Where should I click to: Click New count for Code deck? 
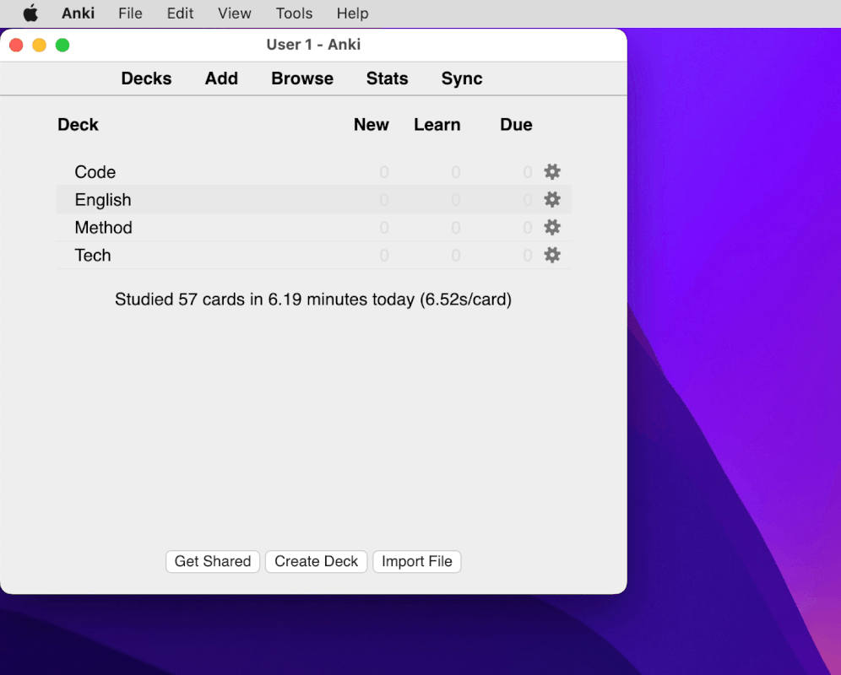click(x=384, y=172)
